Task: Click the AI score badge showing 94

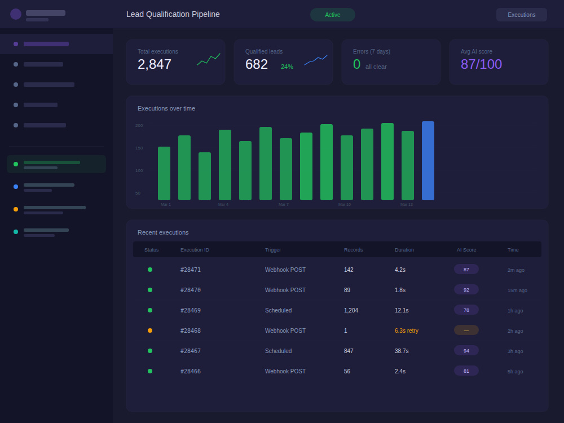Action: [466, 351]
